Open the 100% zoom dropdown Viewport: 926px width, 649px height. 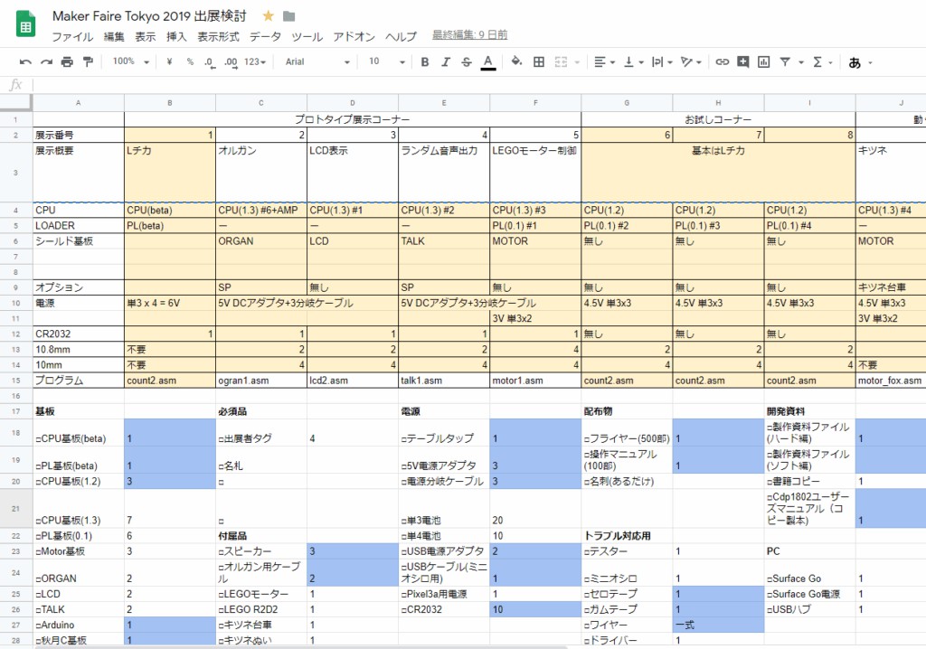click(x=131, y=62)
